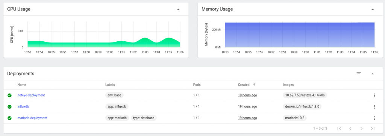This screenshot has height=136, width=385.
Task: Collapse the Deployments panel
Action: tap(373, 74)
